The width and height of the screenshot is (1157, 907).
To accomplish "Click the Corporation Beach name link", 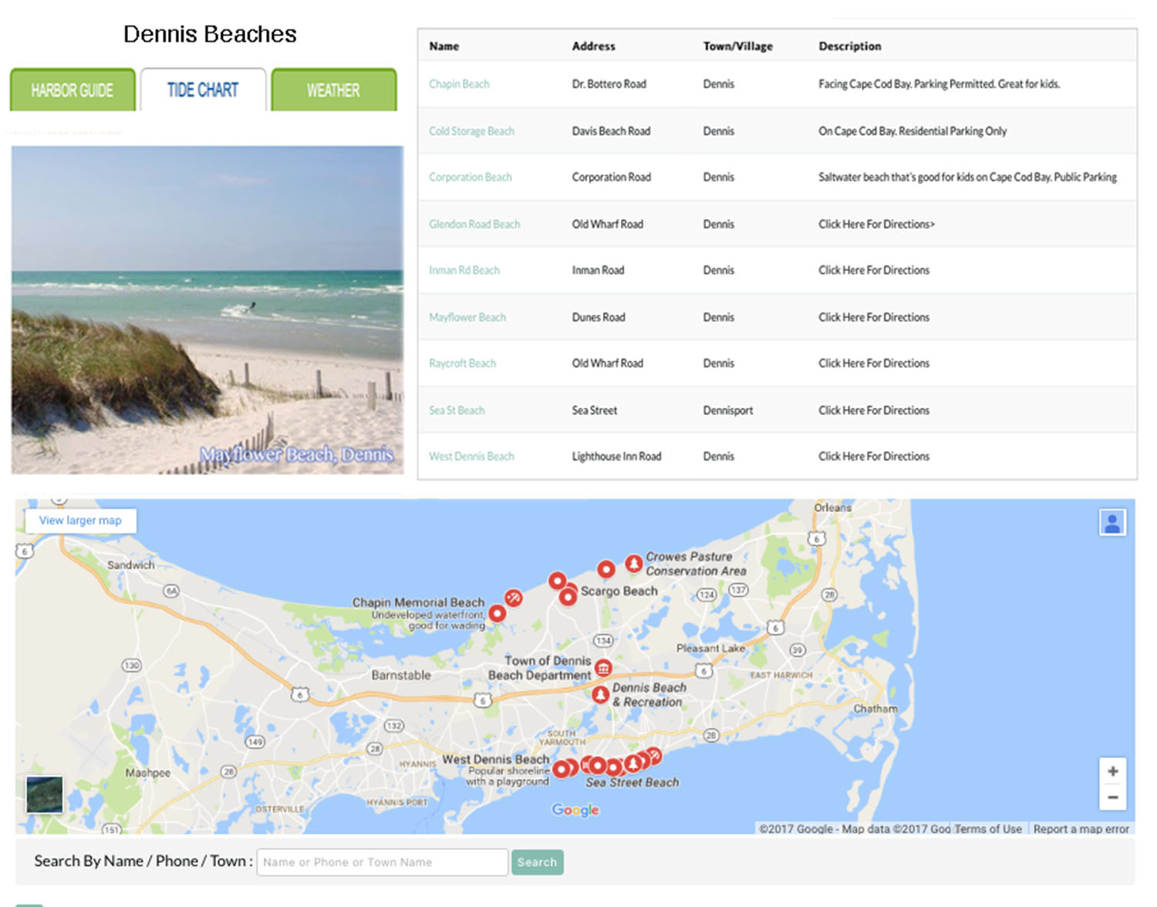I will [471, 177].
